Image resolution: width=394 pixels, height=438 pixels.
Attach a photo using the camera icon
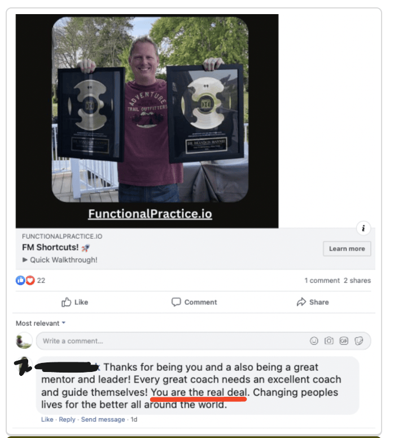coord(329,341)
